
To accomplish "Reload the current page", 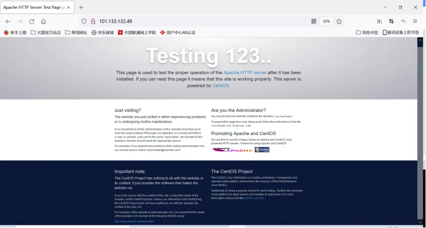I will 31,22.
